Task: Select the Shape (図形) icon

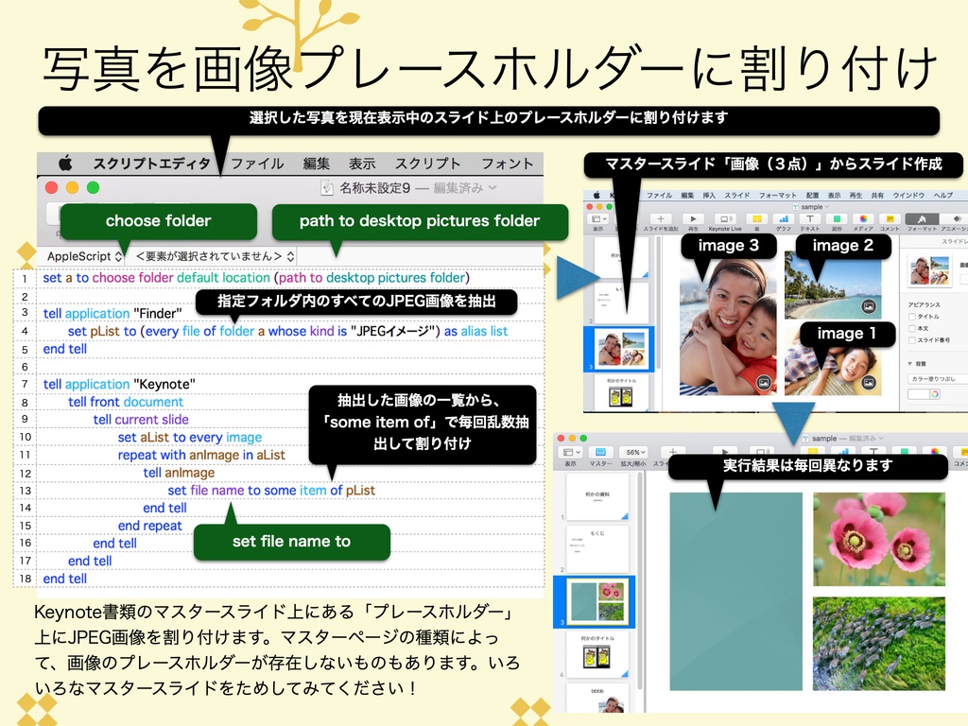Action: [x=837, y=218]
